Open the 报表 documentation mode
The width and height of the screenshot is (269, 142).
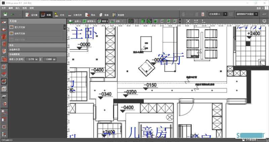[104, 15]
